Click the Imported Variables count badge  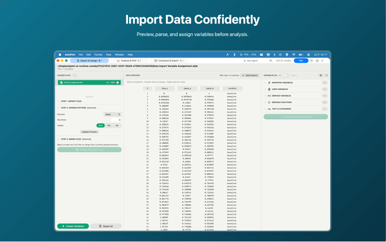pyautogui.click(x=324, y=83)
